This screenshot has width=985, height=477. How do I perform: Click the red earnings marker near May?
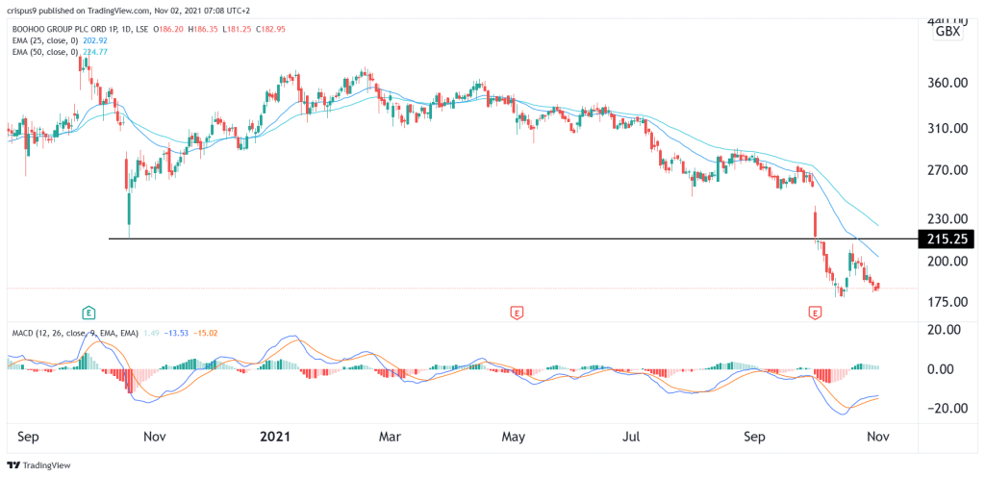click(517, 312)
